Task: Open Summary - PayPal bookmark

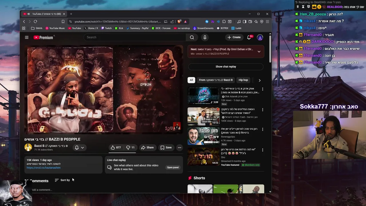Action: coord(137,28)
